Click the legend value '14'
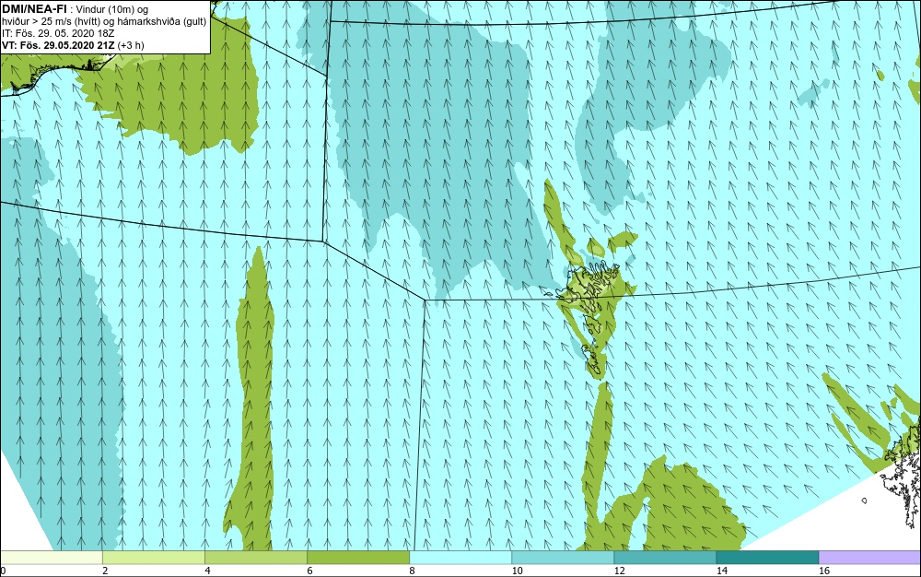The width and height of the screenshot is (921, 577). tap(721, 571)
